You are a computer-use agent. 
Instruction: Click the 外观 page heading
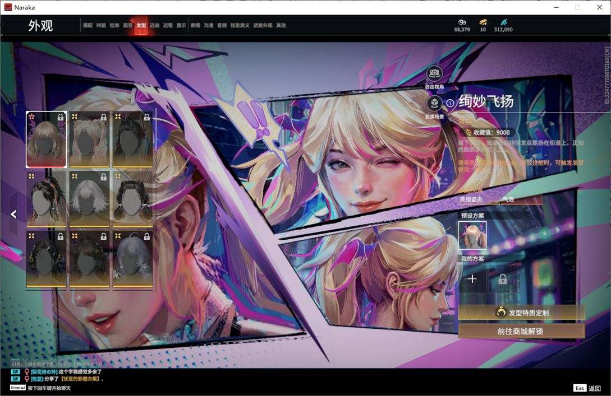(x=40, y=26)
